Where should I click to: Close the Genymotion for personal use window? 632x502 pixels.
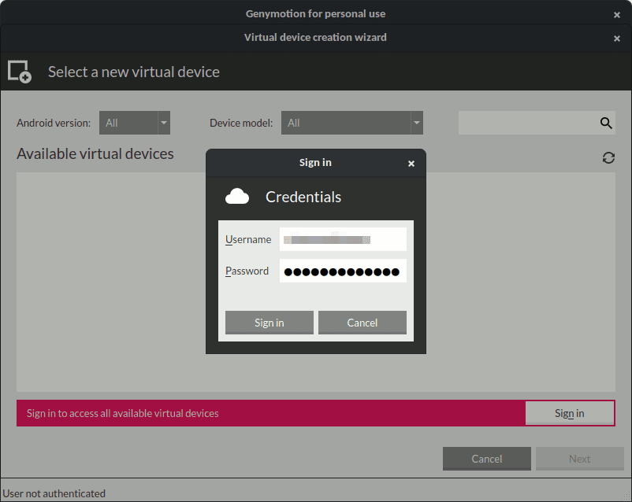click(617, 15)
